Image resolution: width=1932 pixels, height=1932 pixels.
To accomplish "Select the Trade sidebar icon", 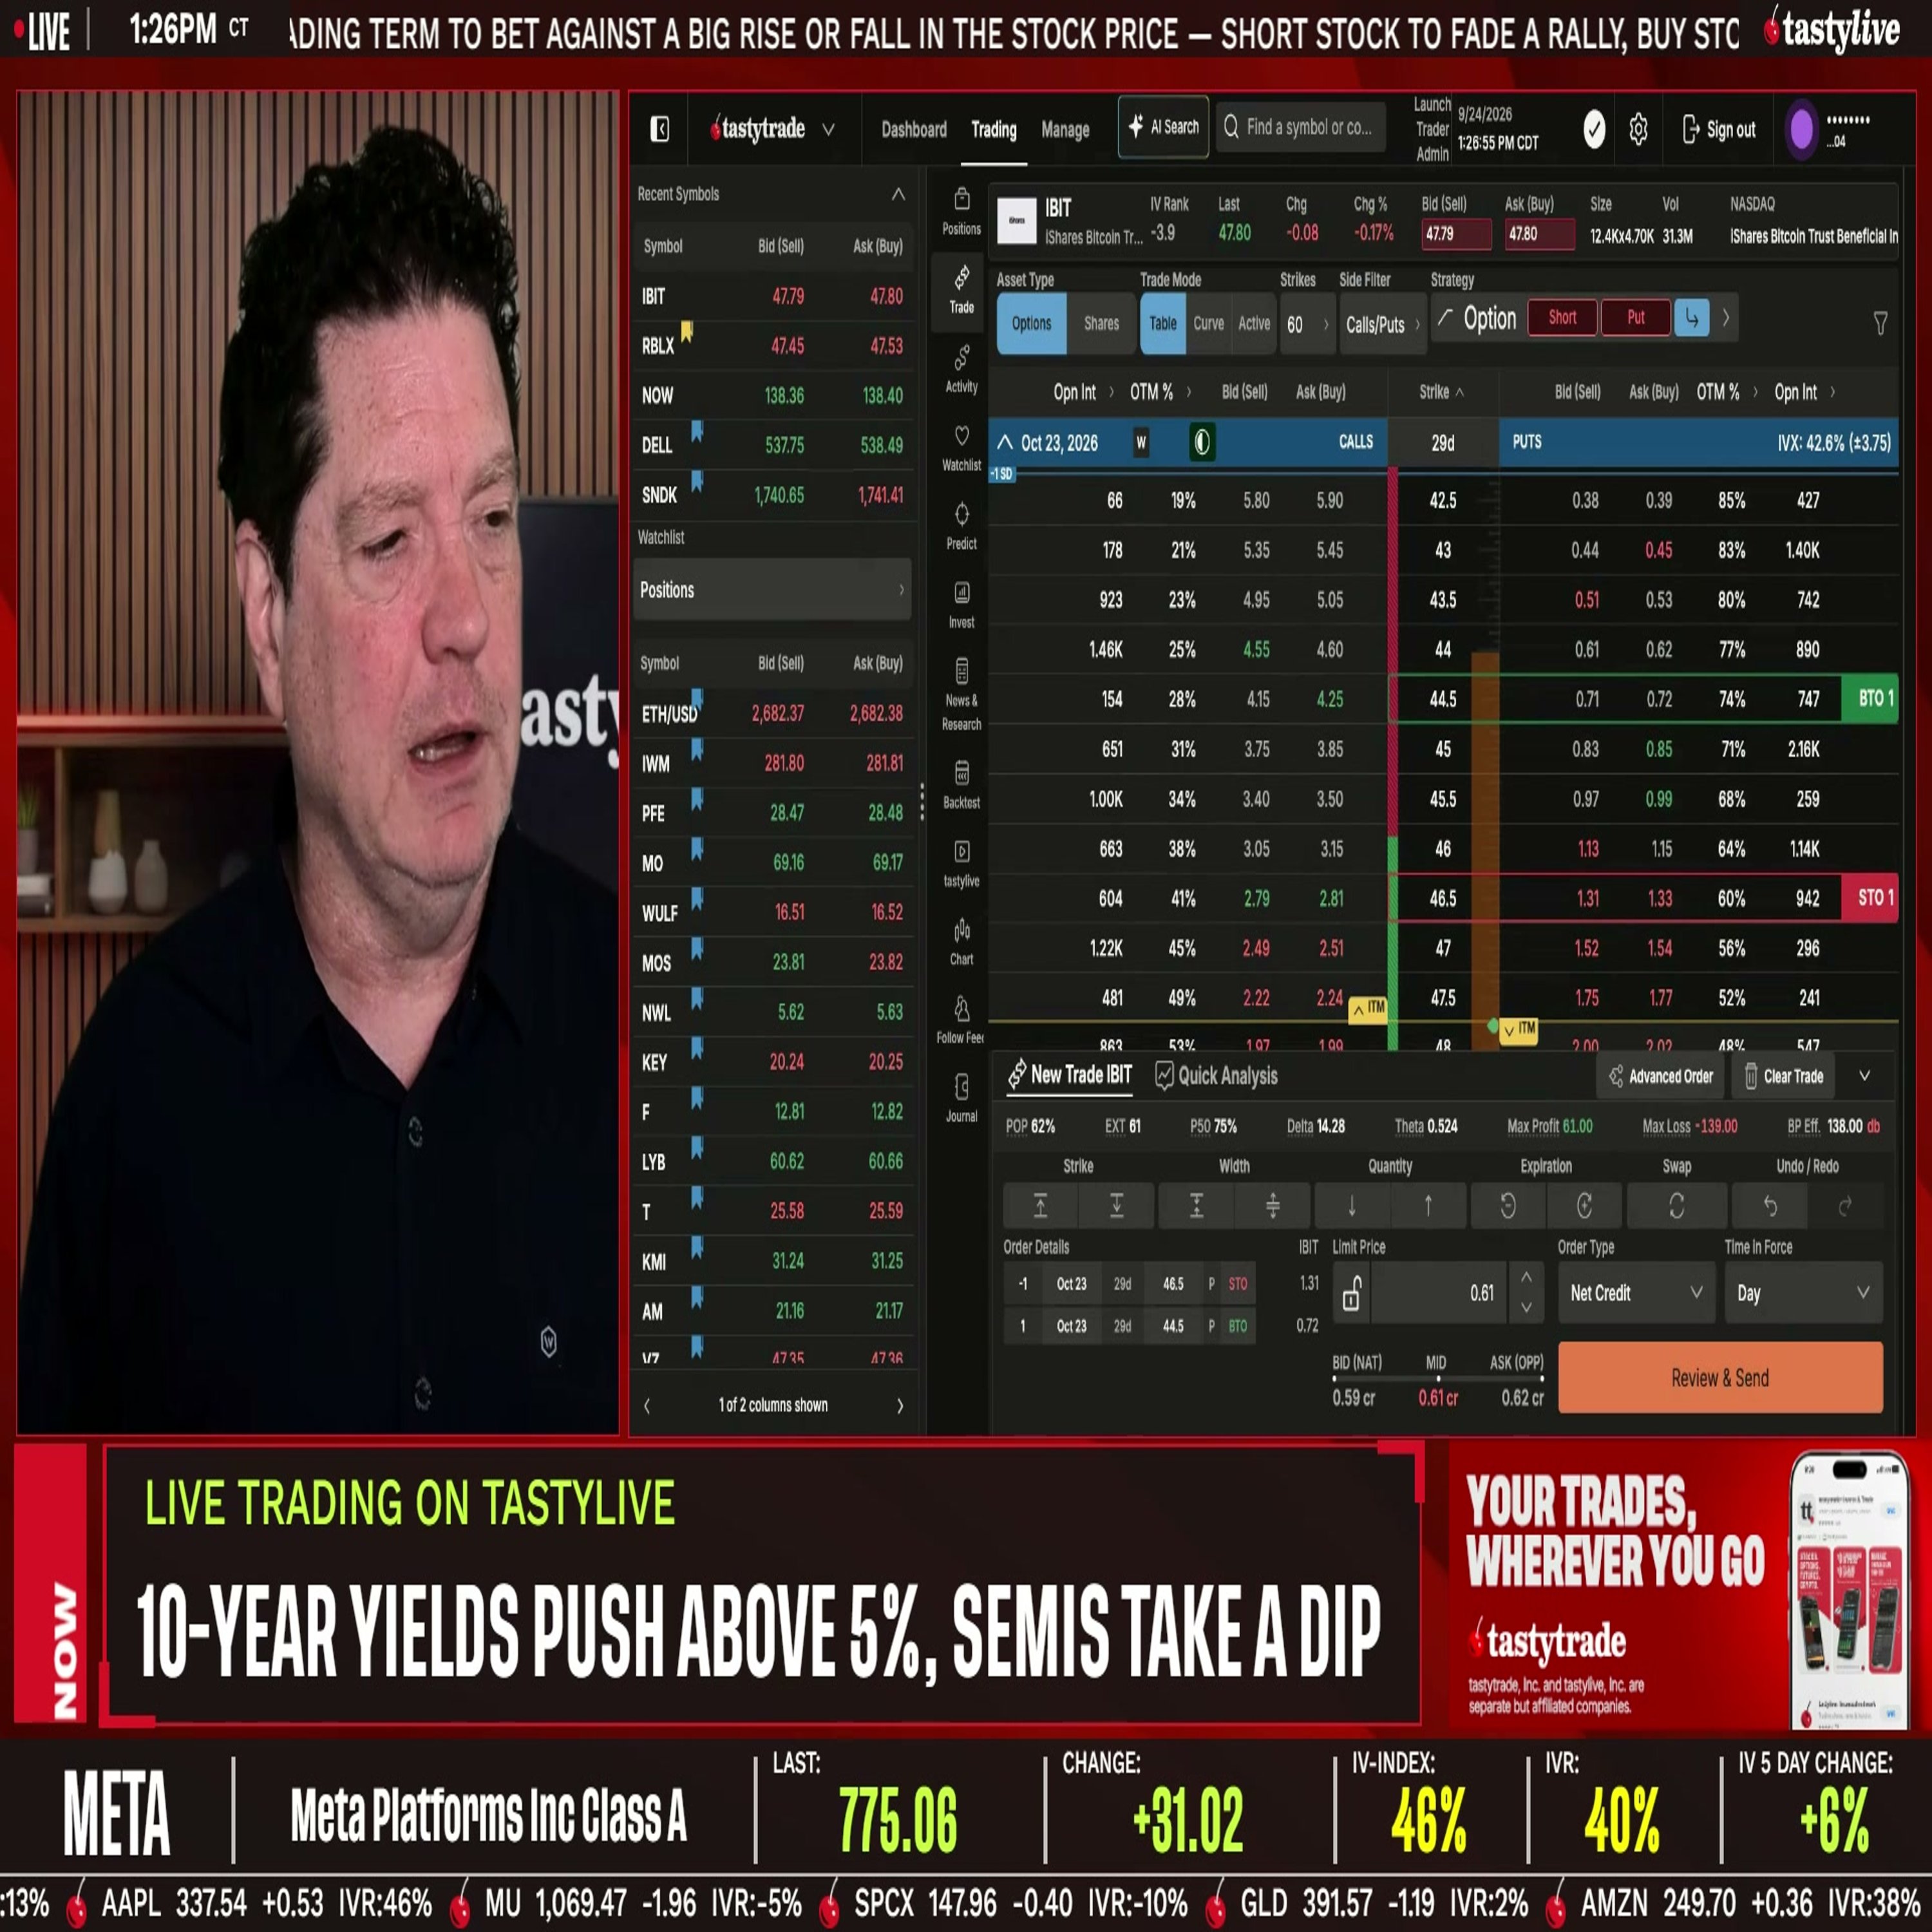I will (961, 289).
